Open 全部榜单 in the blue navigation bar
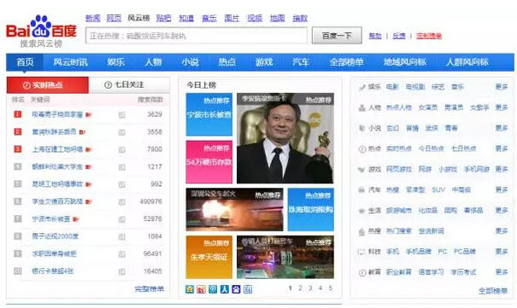This screenshot has height=308, width=517. click(347, 62)
